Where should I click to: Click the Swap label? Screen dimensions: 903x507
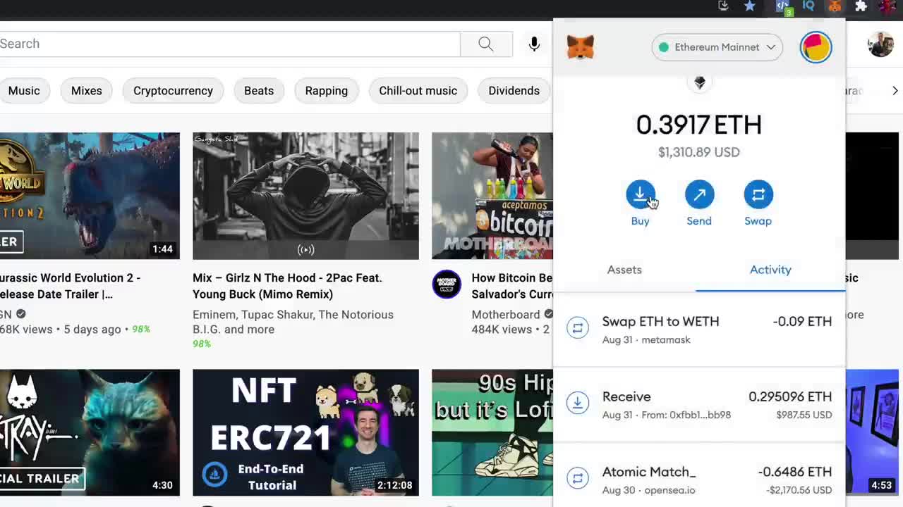tap(758, 221)
